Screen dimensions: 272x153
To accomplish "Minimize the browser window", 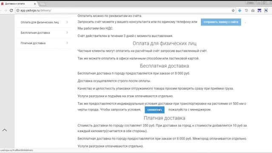I will [259, 3].
